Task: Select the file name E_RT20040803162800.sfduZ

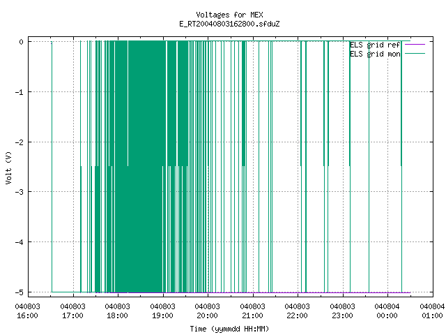Action: (x=229, y=24)
